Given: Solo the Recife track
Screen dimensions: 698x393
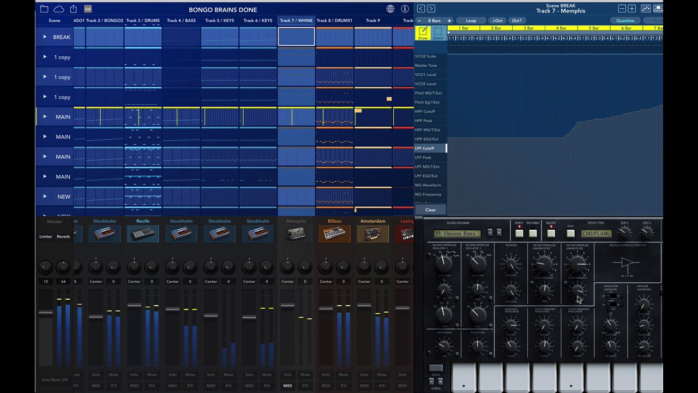Looking at the screenshot, I should 134,374.
